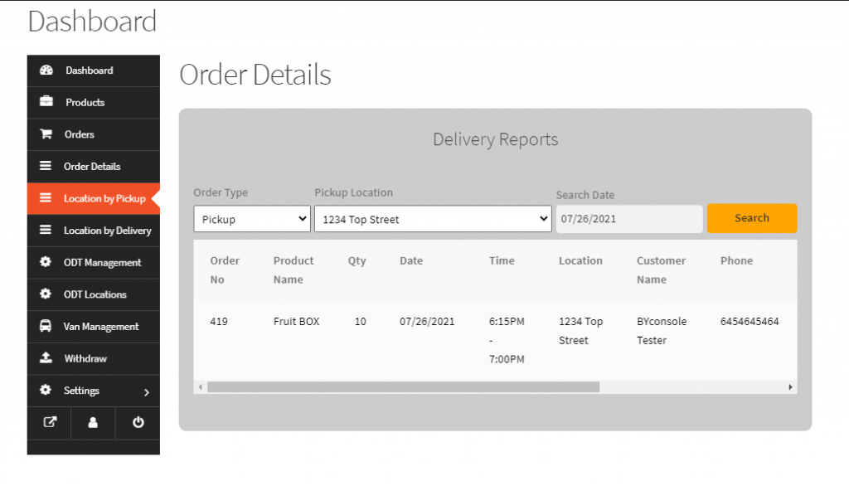Open ODT Management via its gear icon
The height and width of the screenshot is (486, 849).
[46, 262]
